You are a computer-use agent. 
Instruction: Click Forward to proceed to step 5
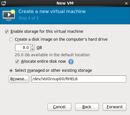click(114, 107)
